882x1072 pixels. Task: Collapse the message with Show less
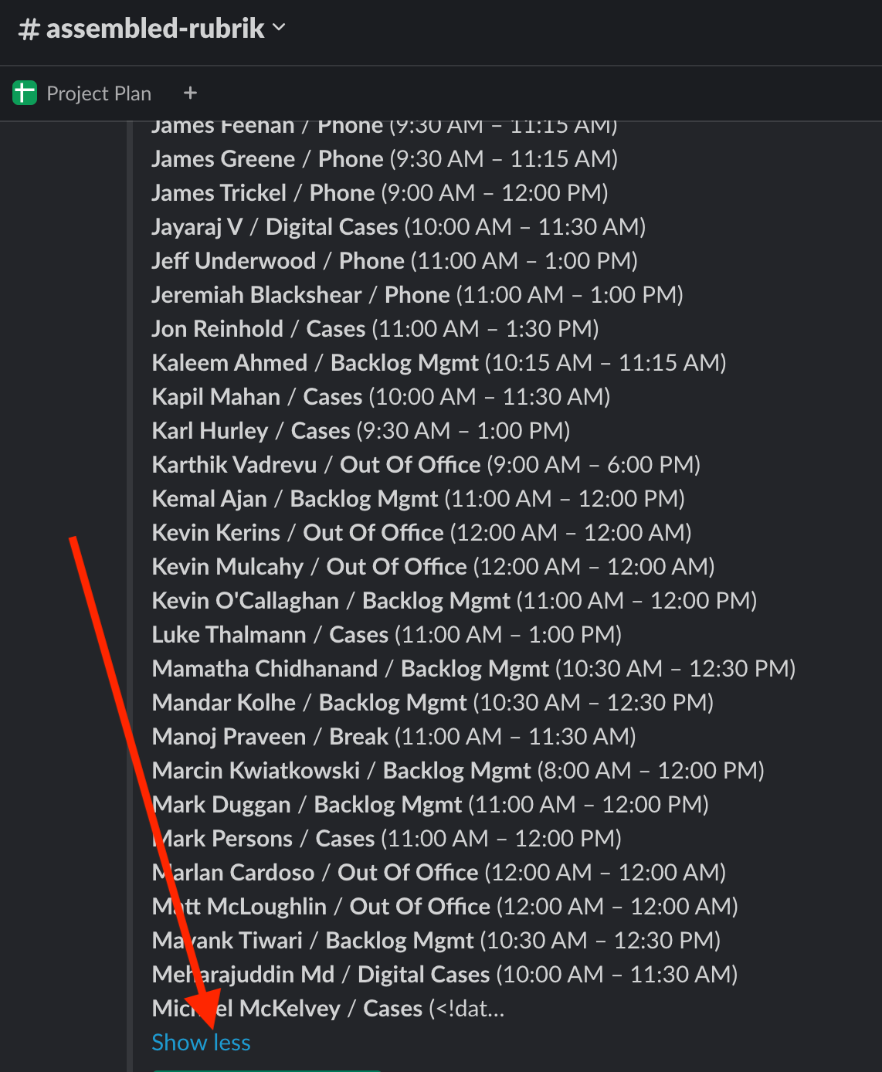[x=201, y=1043]
